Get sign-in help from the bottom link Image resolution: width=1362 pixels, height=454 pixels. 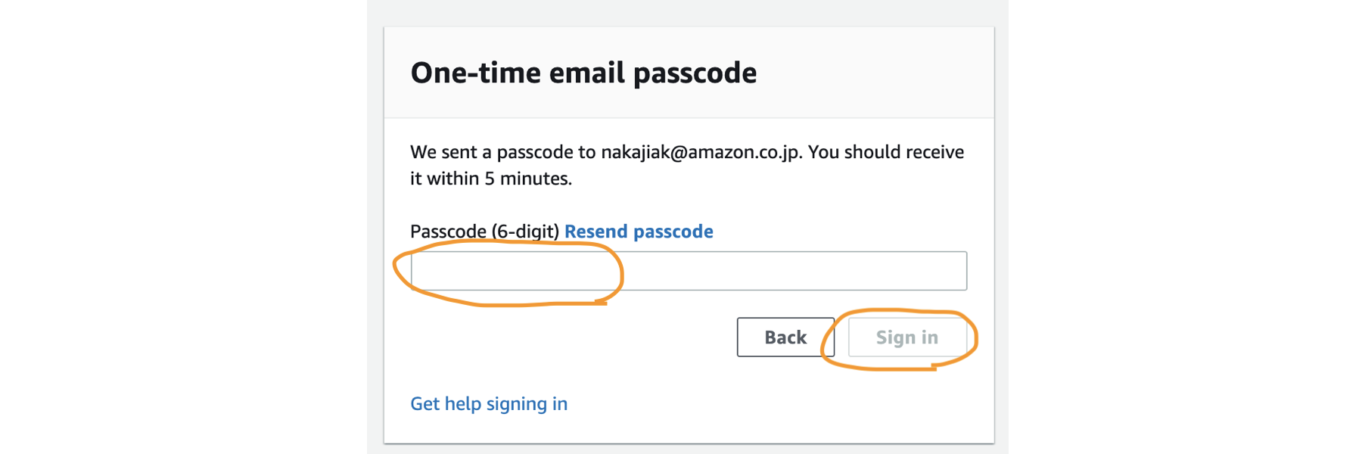coord(489,404)
